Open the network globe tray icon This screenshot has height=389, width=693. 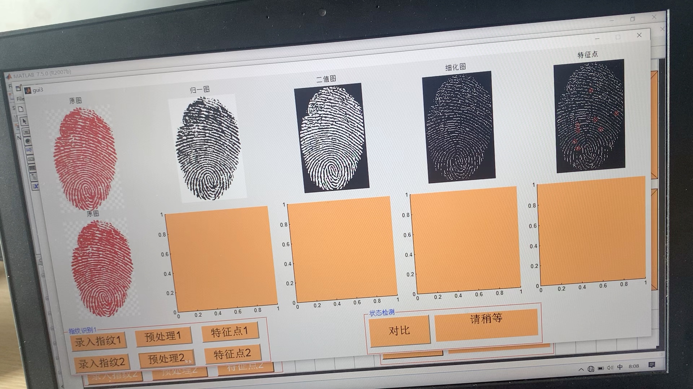click(591, 368)
